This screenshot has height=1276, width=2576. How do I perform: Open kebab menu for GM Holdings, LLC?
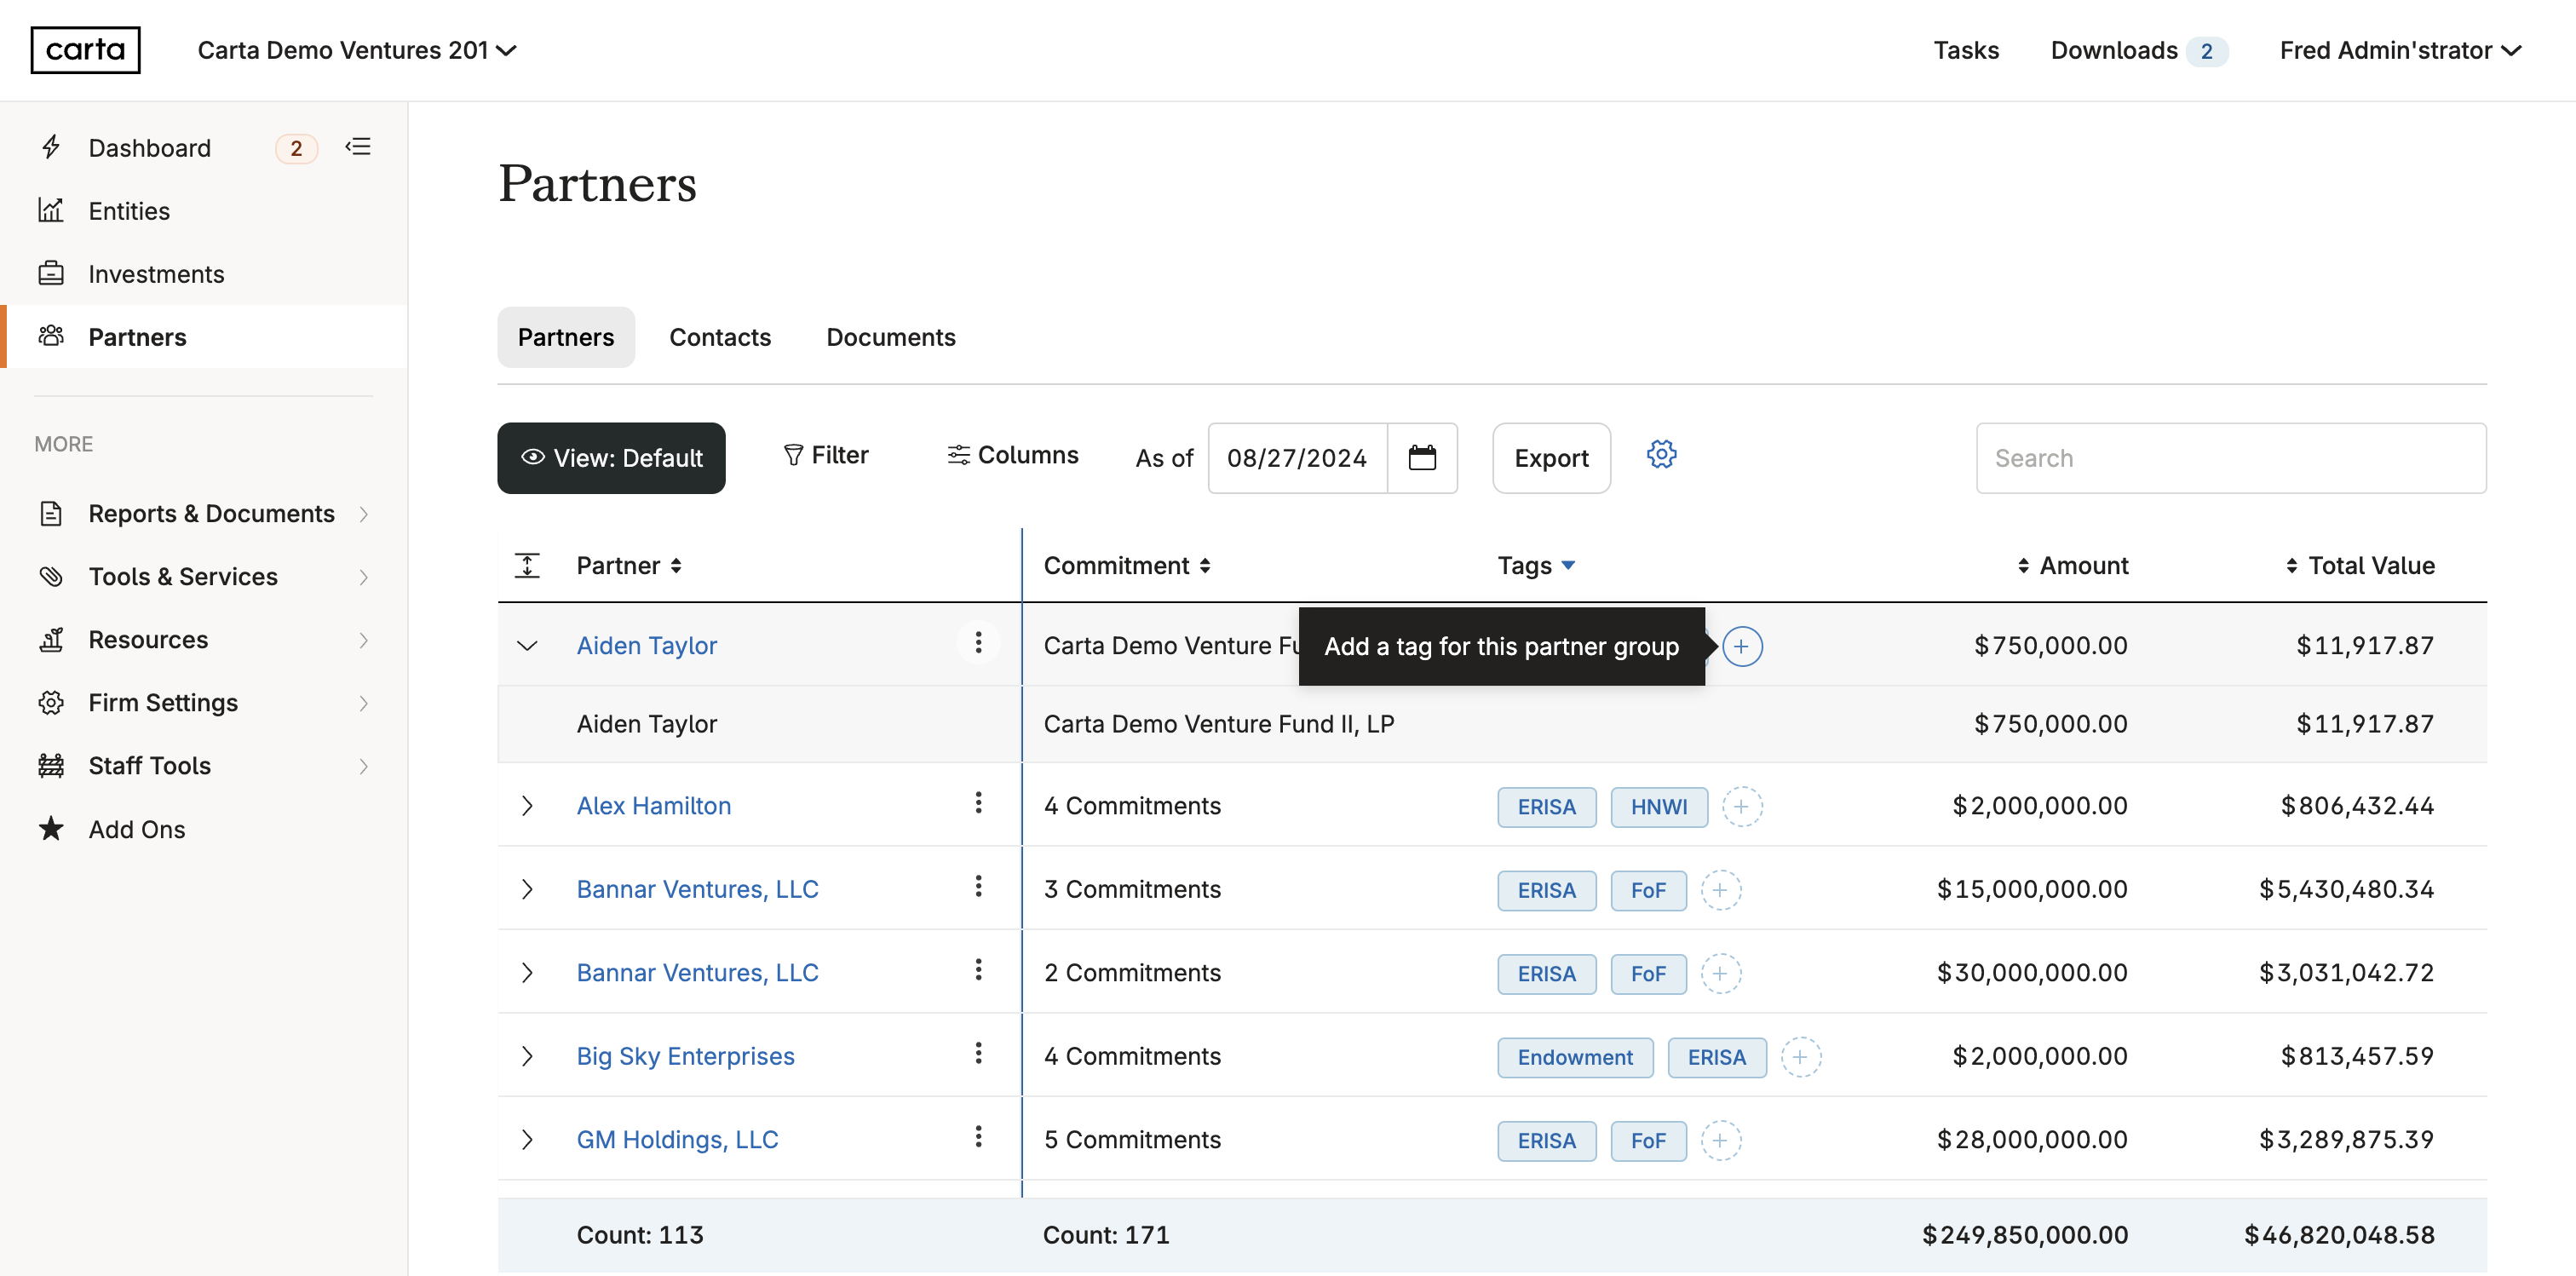[978, 1136]
